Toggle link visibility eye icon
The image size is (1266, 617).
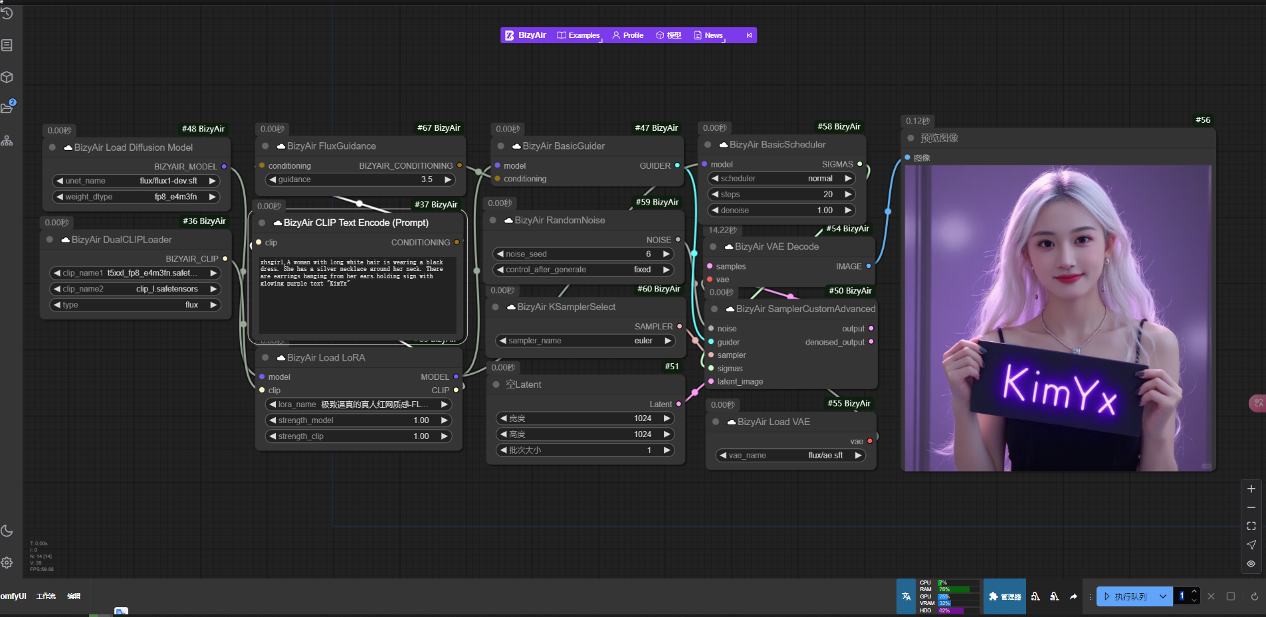click(1251, 563)
